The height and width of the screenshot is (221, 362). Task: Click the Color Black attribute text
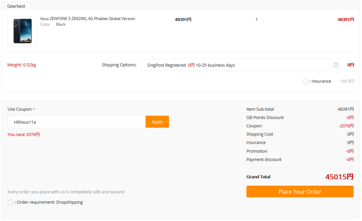[53, 24]
